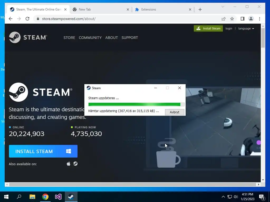
Task: Open the Chrome profile avatar
Action: pyautogui.click(x=251, y=19)
